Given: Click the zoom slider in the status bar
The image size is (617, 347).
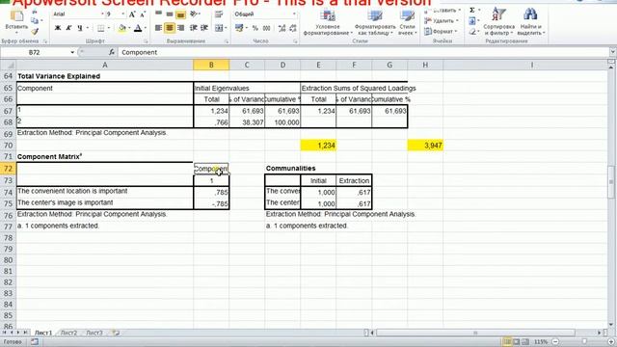Looking at the screenshot, I should point(584,342).
